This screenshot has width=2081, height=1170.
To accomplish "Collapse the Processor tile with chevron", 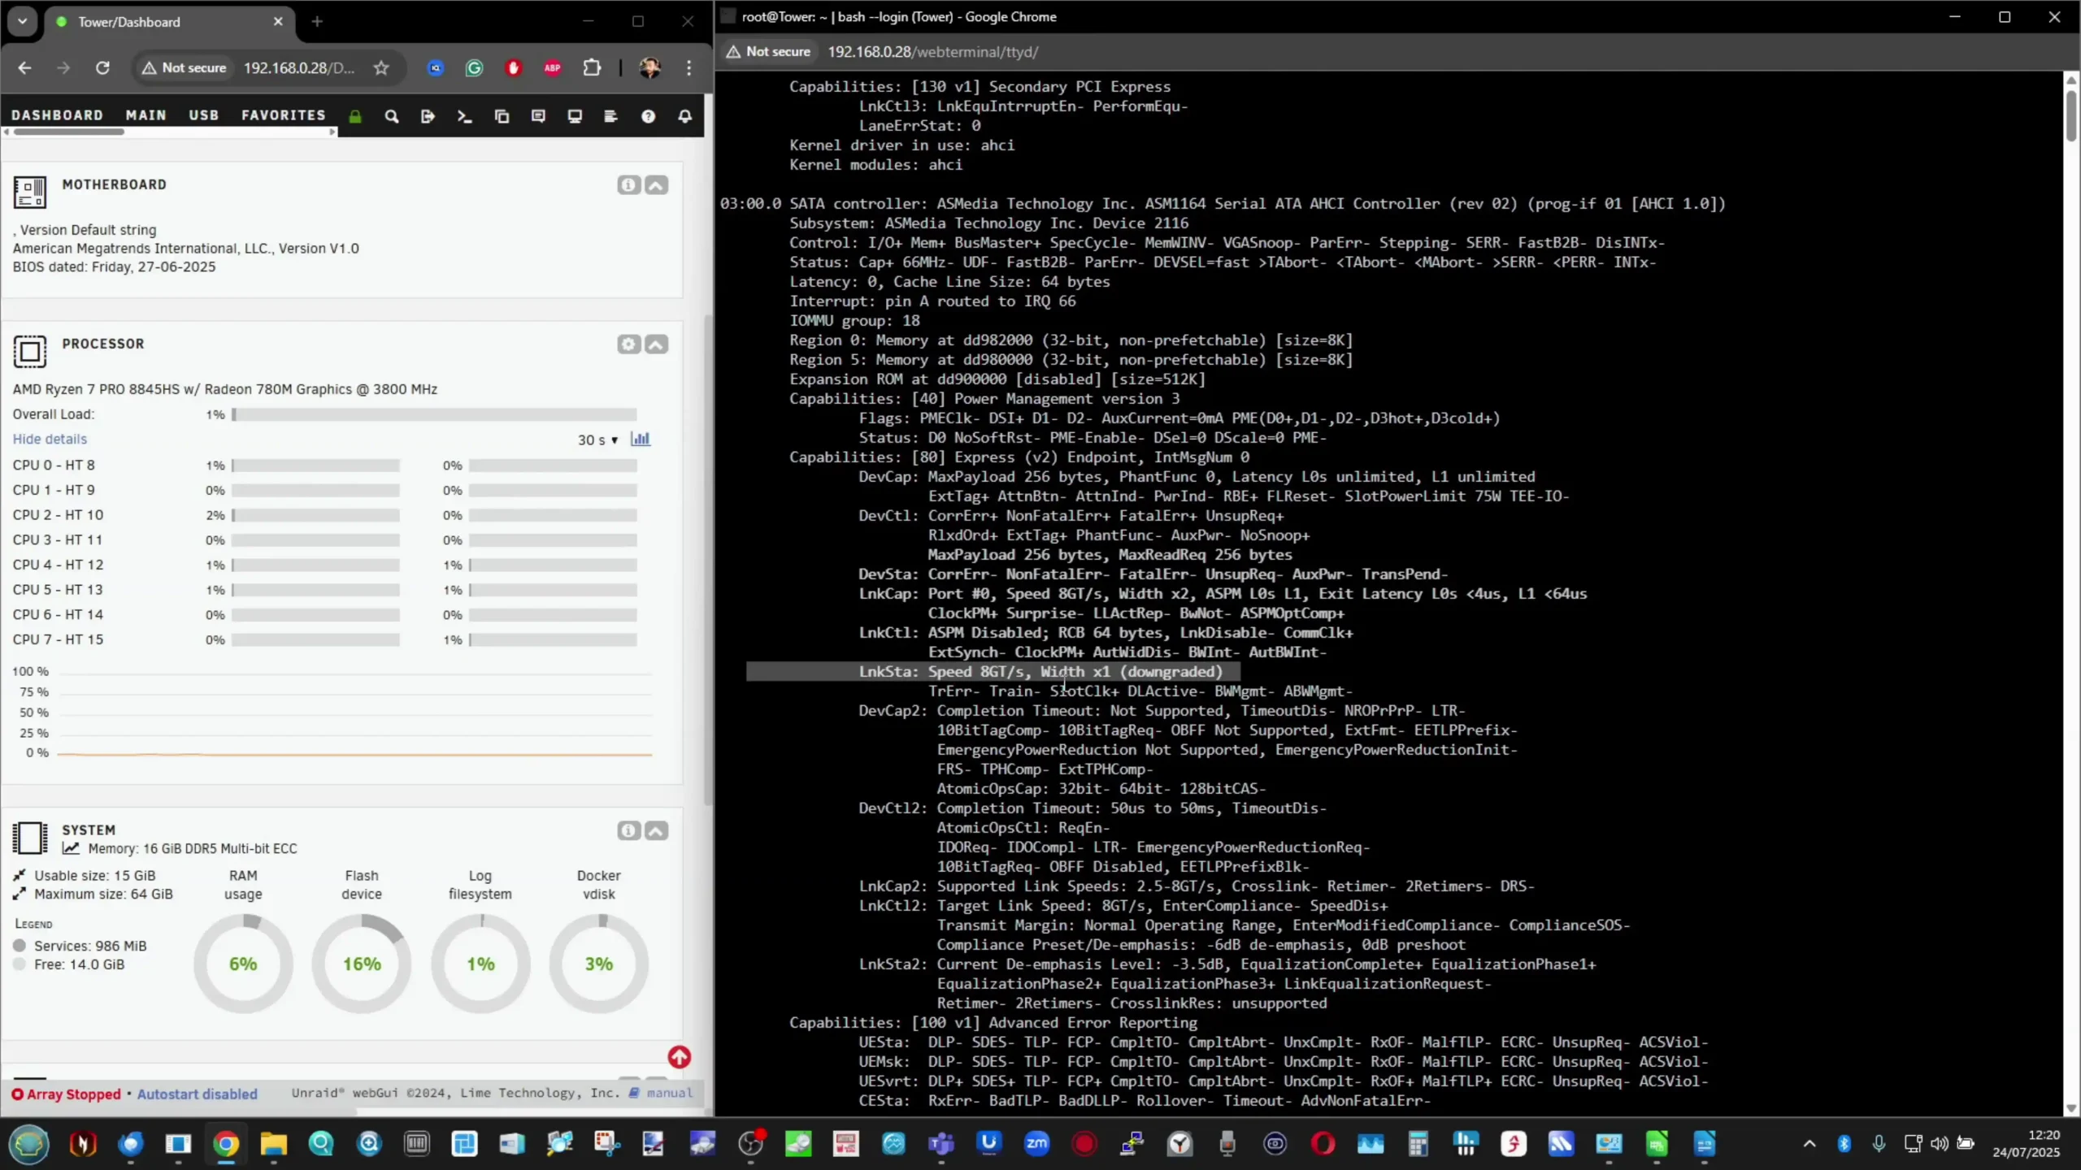I will pos(657,344).
